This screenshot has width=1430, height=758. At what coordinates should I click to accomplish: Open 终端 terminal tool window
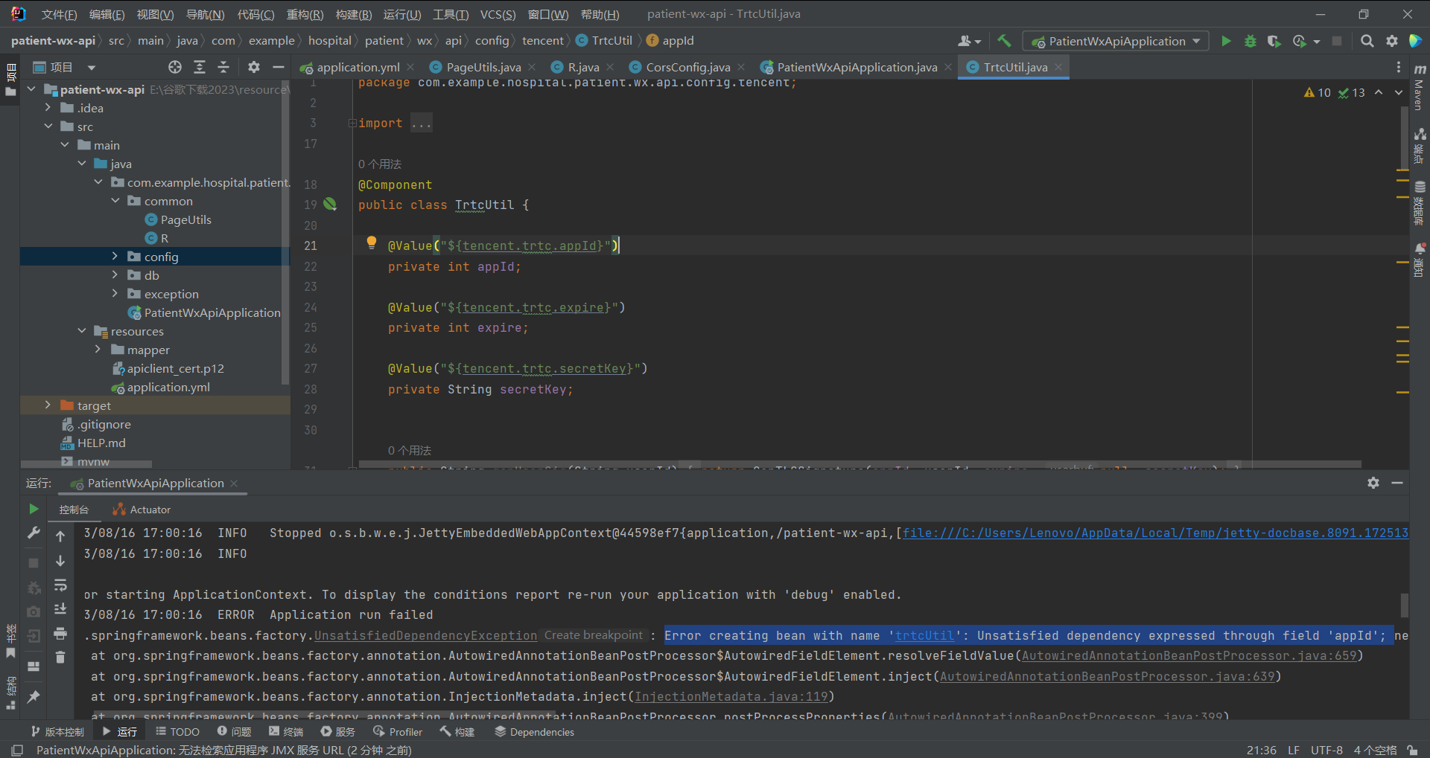286,732
